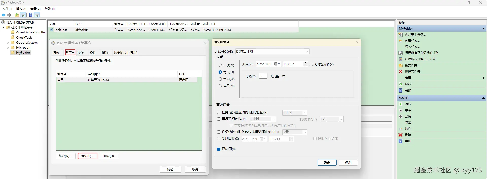Image resolution: width=487 pixels, height=179 pixels.
Task: Switch to the 历史记录(已禁用) tab
Action: point(126,53)
